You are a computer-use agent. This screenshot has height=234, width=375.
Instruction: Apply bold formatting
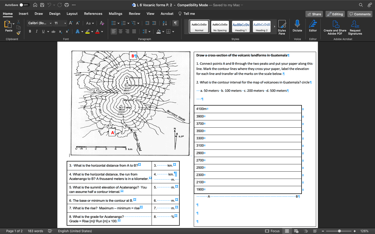coord(30,31)
